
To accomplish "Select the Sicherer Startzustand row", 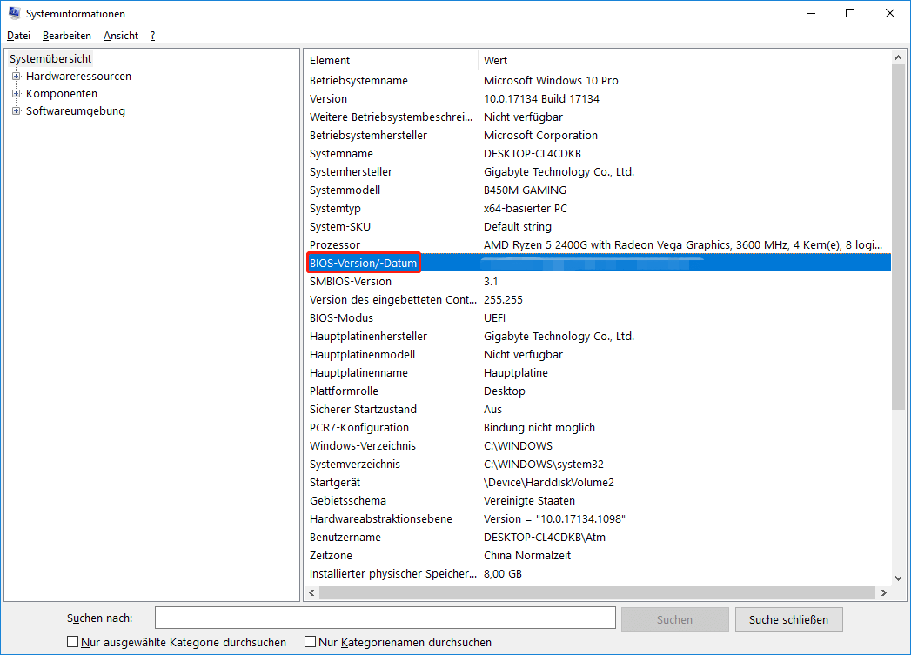I will (598, 410).
